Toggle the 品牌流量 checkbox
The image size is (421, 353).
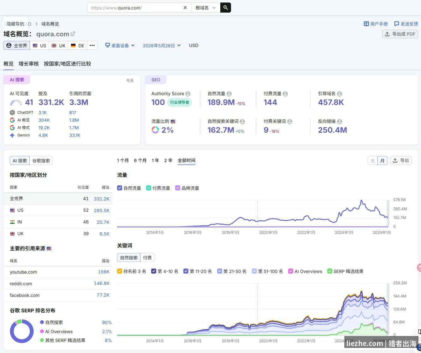tap(178, 188)
